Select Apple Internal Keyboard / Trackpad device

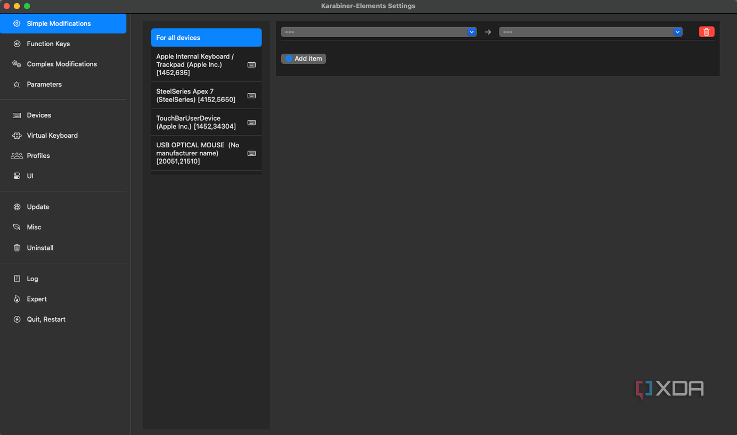(206, 64)
